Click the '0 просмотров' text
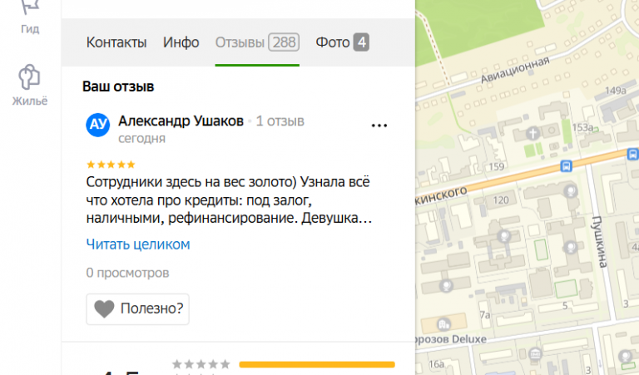The width and height of the screenshot is (639, 375). (127, 273)
